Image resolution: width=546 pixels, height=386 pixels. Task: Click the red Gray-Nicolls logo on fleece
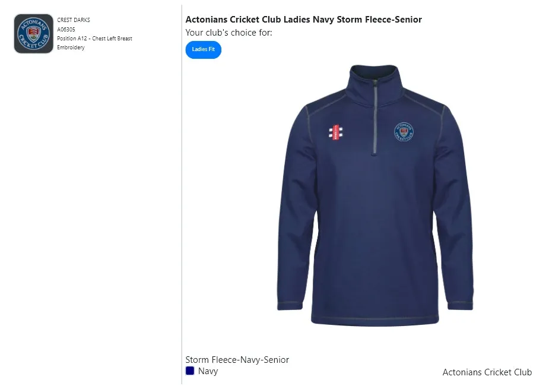pos(337,132)
